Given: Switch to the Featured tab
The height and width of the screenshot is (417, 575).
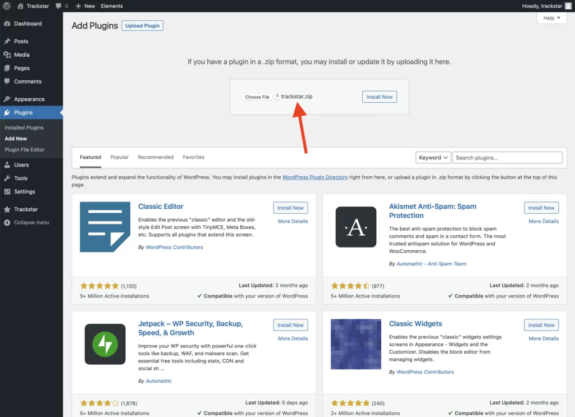Looking at the screenshot, I should [x=90, y=157].
